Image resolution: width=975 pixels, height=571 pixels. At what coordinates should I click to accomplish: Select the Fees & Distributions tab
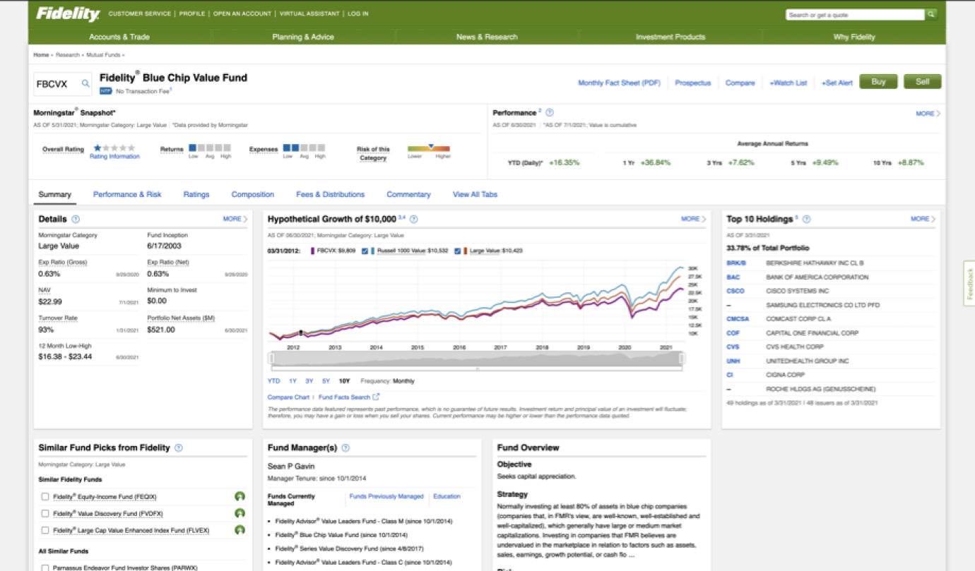(329, 194)
